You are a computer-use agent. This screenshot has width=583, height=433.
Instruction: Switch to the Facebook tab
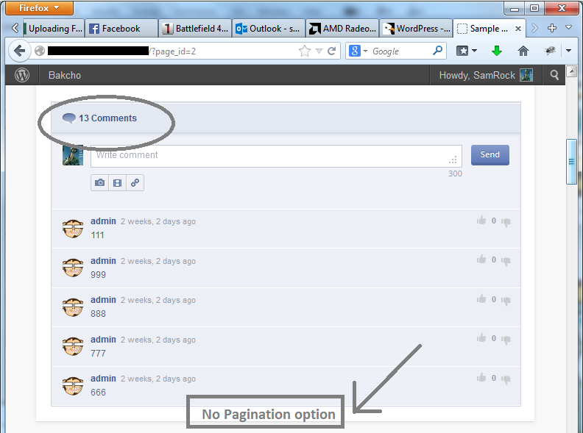[x=121, y=29]
